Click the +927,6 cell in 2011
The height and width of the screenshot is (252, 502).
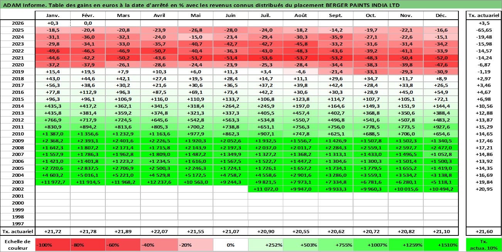(441, 127)
